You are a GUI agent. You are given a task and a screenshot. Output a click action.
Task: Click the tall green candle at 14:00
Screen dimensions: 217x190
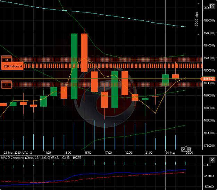pos(74,66)
